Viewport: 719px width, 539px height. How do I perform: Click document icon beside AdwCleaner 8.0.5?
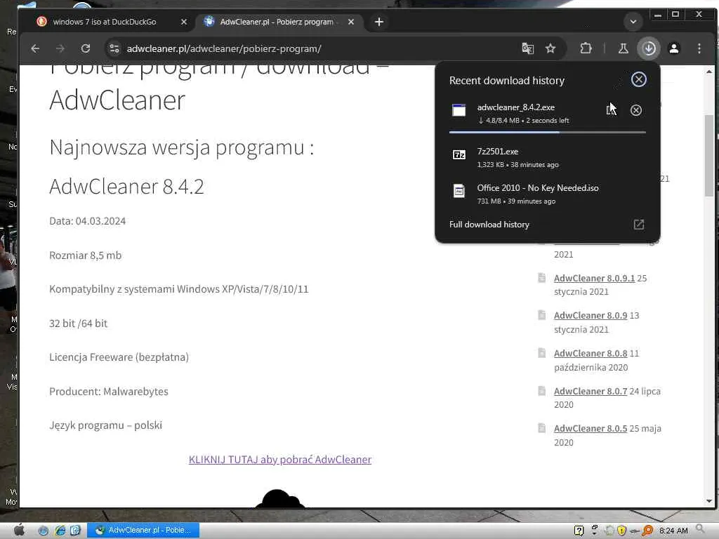541,428
